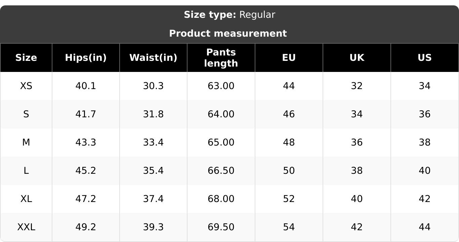Select the UK column header

coord(357,58)
